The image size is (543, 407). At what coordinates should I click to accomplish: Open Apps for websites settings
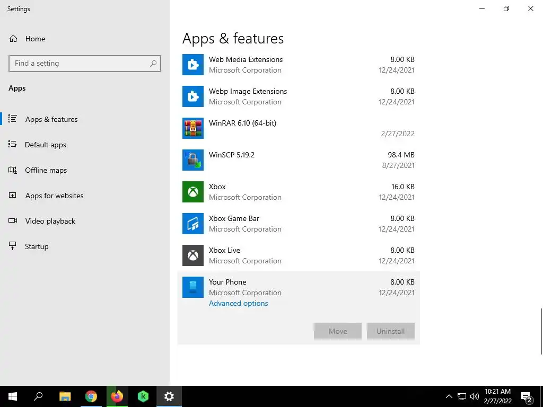tap(85, 196)
